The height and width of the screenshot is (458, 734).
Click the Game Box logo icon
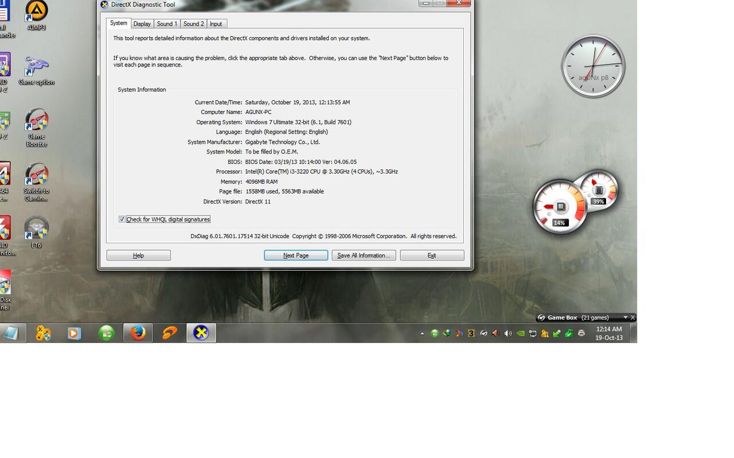point(541,318)
